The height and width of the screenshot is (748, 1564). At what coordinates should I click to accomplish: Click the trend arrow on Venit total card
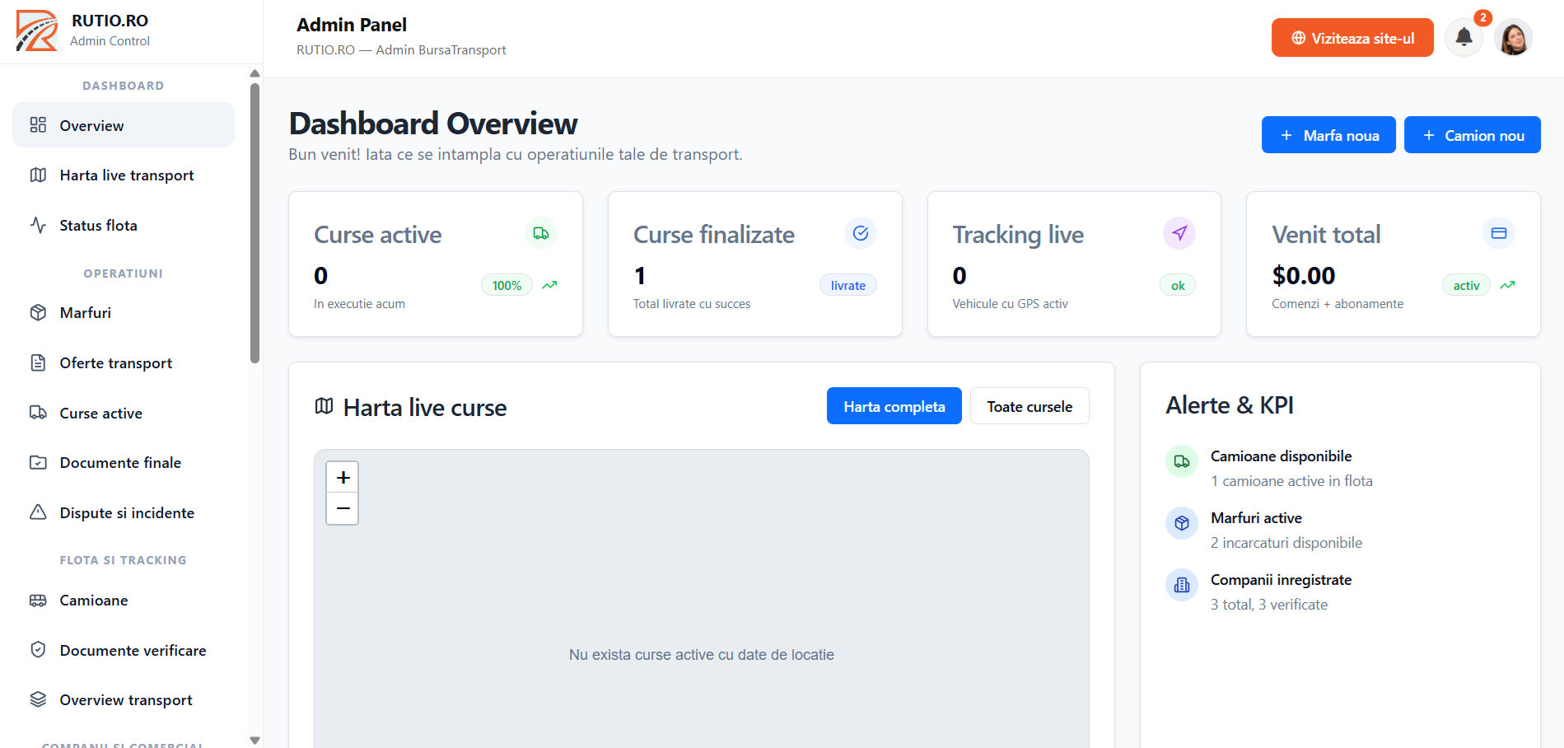(1507, 285)
